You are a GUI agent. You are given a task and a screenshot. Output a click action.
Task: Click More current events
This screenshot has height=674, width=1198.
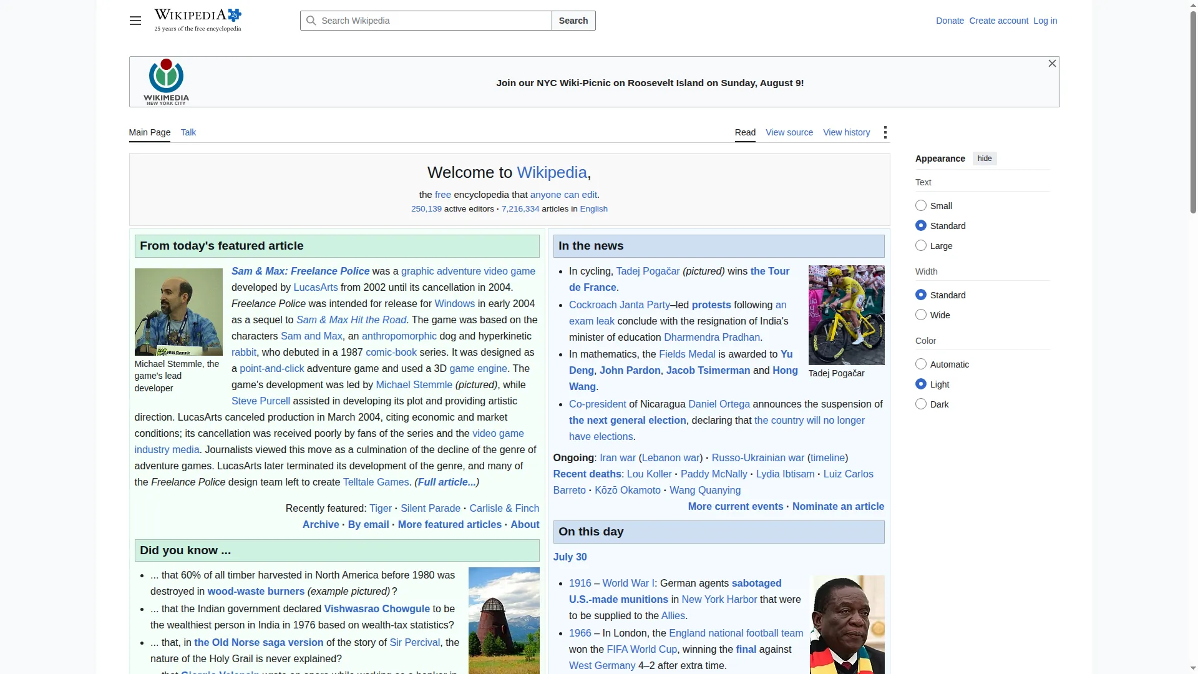click(x=736, y=506)
